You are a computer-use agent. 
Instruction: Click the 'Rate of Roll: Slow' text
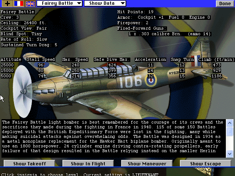24,40
